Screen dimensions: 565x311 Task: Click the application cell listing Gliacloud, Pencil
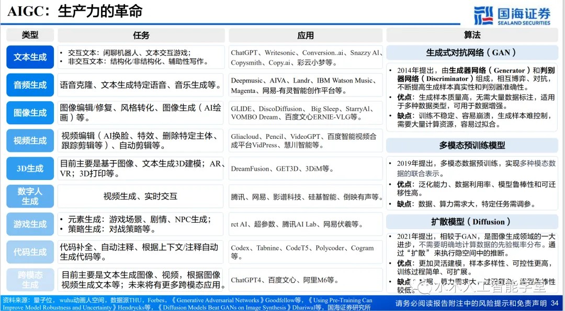point(306,140)
